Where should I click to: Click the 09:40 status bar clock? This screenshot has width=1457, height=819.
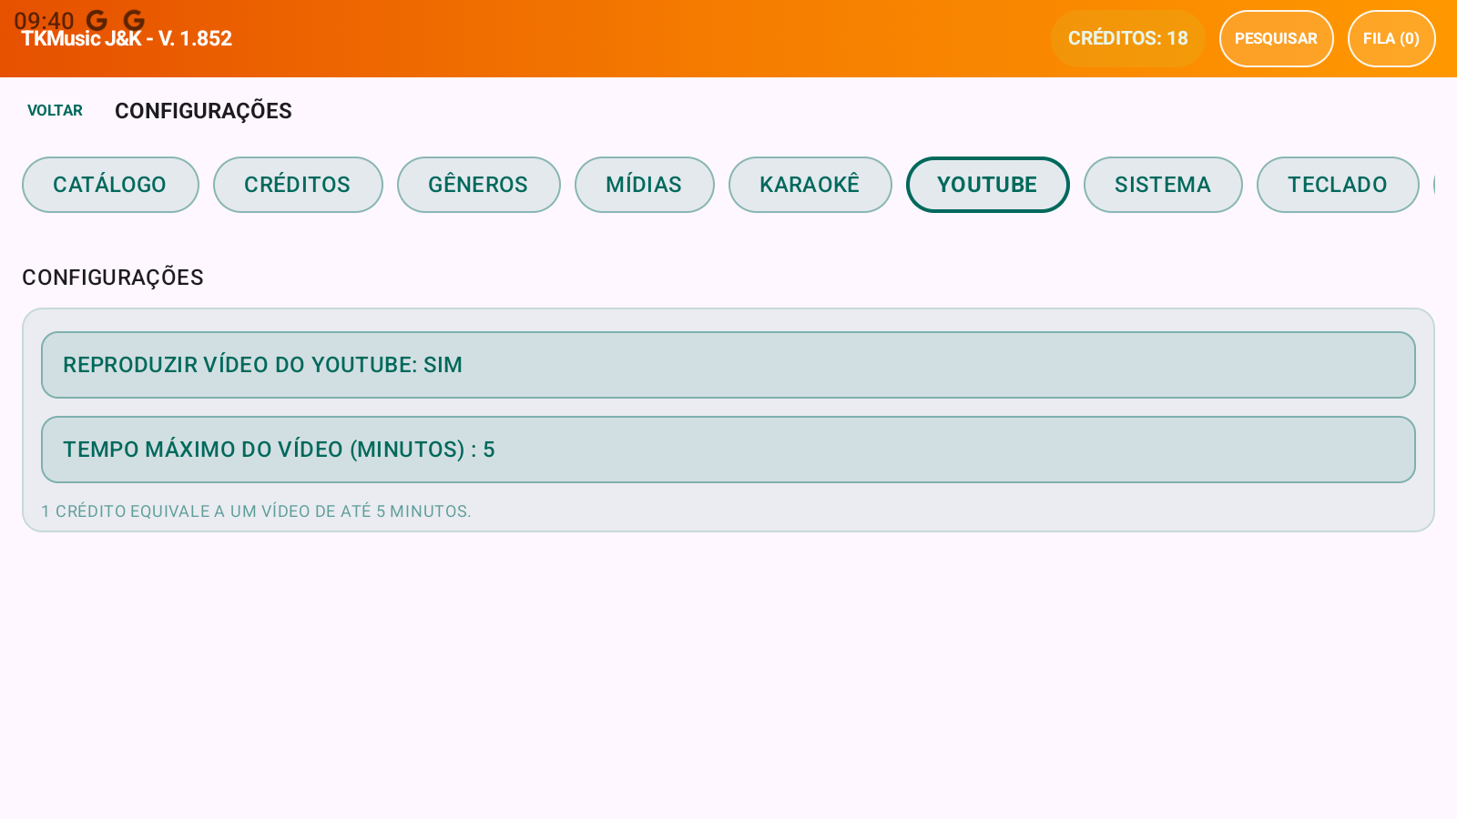point(44,20)
